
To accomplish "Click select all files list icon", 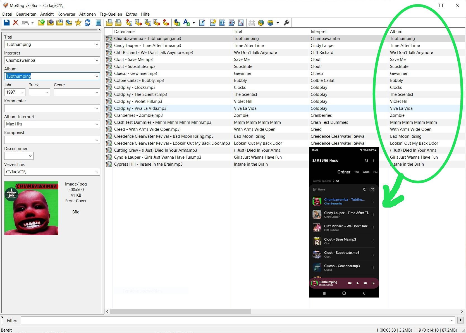I will [98, 23].
